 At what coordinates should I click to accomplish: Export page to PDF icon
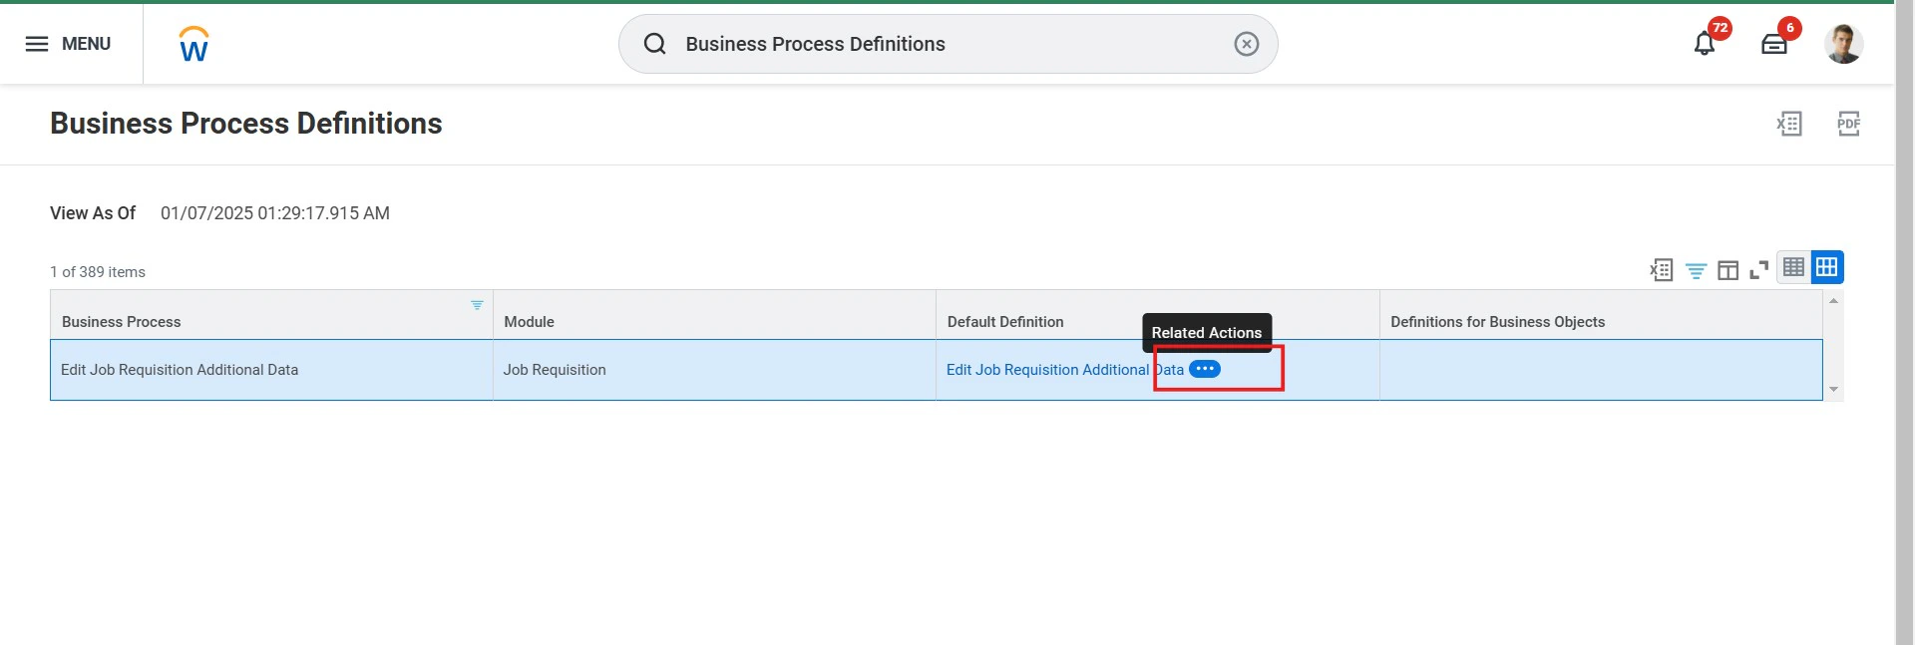click(x=1848, y=124)
